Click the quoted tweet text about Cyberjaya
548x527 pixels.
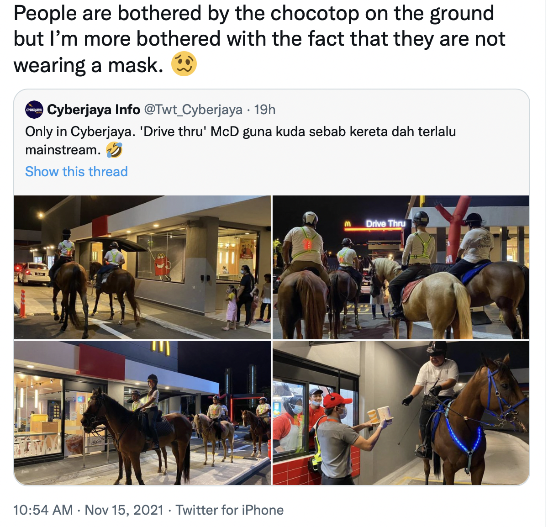(241, 141)
